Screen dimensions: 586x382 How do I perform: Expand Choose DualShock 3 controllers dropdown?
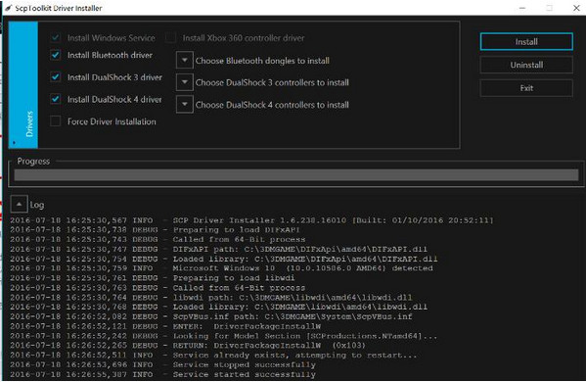click(x=185, y=82)
